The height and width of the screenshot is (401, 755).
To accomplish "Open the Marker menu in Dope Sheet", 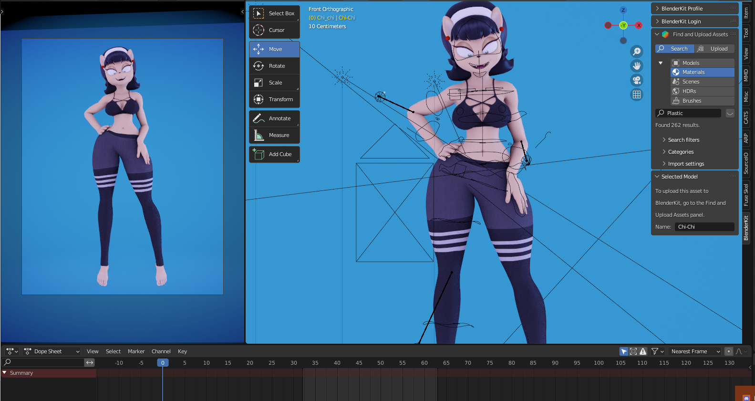I will coord(136,351).
